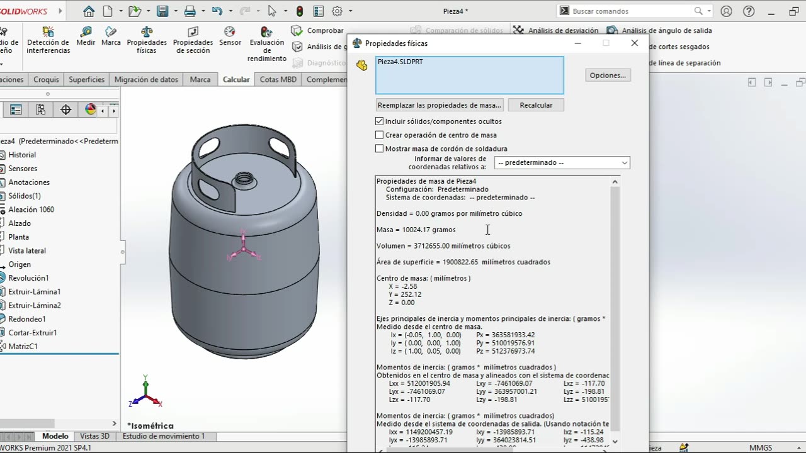Screen dimensions: 806x453
Task: Open the search commands dropdown arrow
Action: point(709,11)
